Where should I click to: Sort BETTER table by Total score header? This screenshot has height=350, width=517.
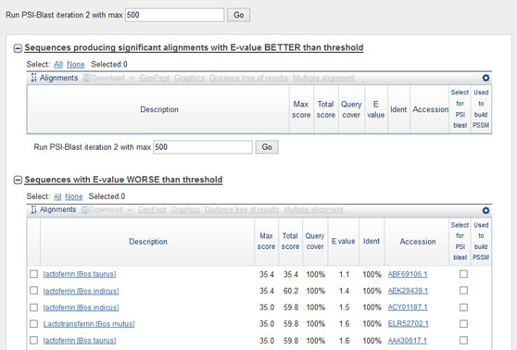pos(326,109)
